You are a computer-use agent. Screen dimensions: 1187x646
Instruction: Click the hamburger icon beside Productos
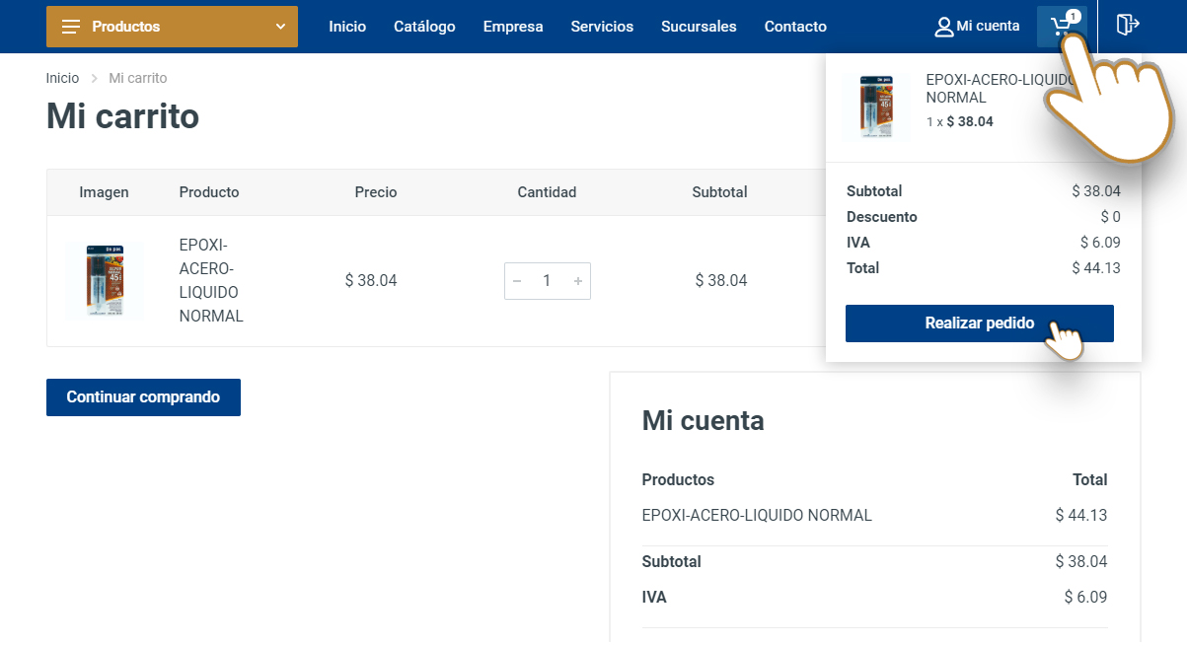(x=71, y=27)
